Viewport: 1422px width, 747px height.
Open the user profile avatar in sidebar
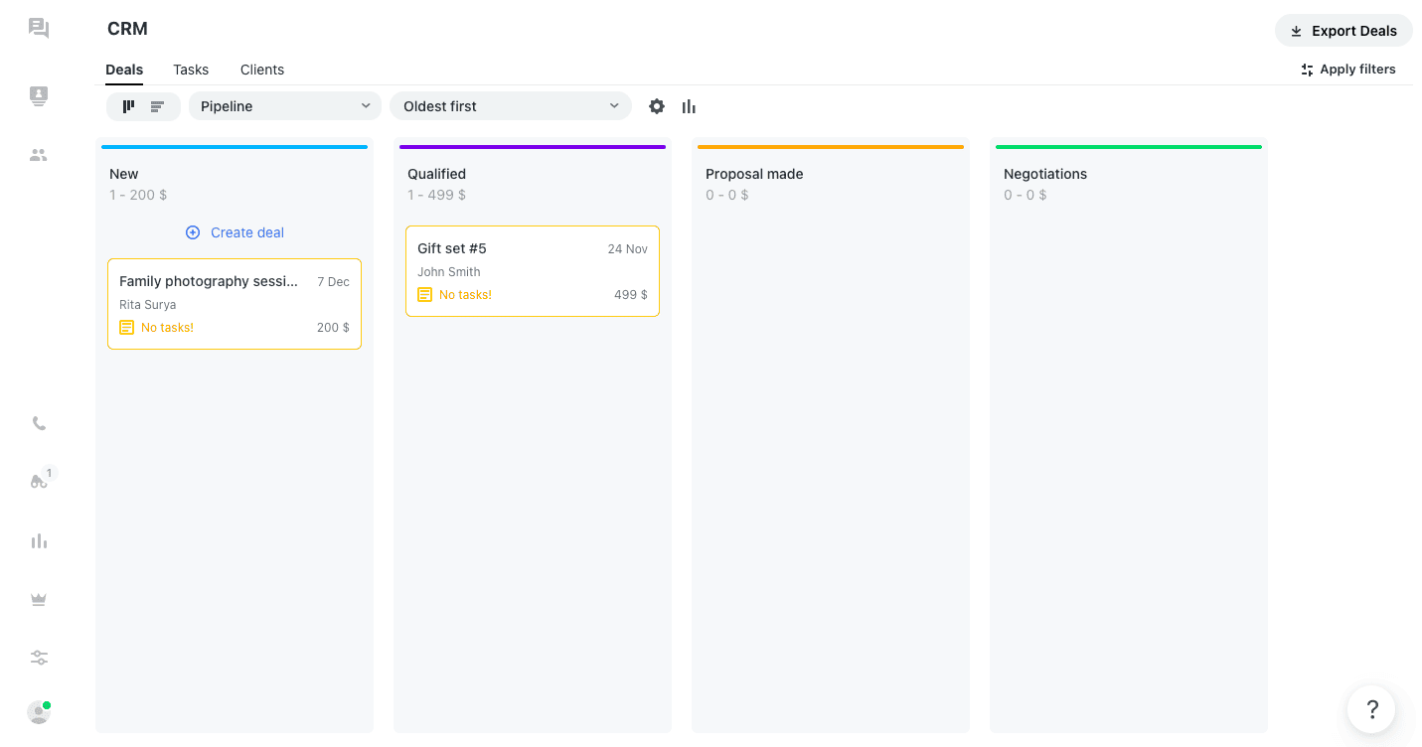click(x=39, y=712)
